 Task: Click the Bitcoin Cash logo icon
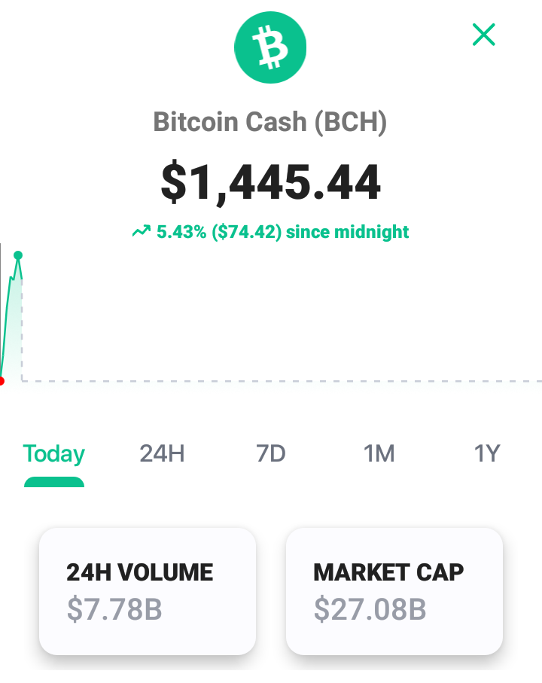tap(270, 47)
